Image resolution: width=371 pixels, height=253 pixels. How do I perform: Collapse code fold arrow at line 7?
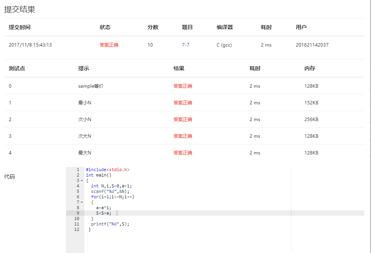click(82, 203)
